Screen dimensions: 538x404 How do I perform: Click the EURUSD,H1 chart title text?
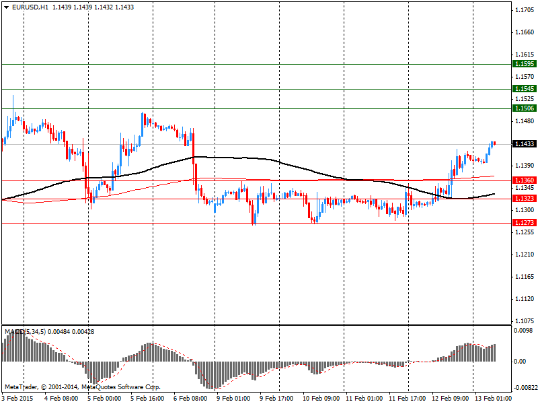(30, 7)
